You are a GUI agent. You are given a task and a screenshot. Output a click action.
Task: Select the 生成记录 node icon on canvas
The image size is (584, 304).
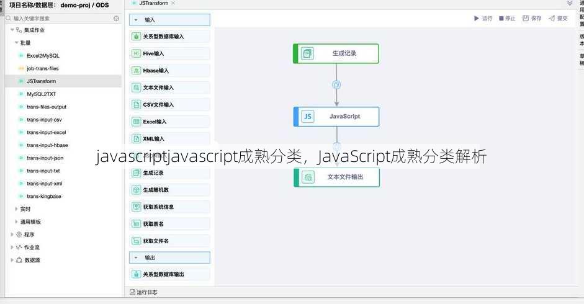pyautogui.click(x=307, y=53)
